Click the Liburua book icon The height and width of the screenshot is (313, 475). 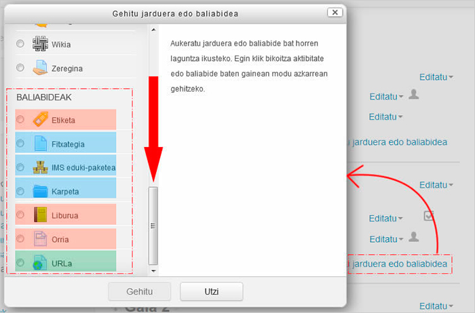coord(41,215)
